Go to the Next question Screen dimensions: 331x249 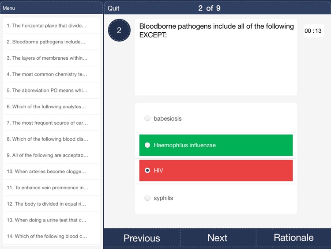[x=218, y=238]
